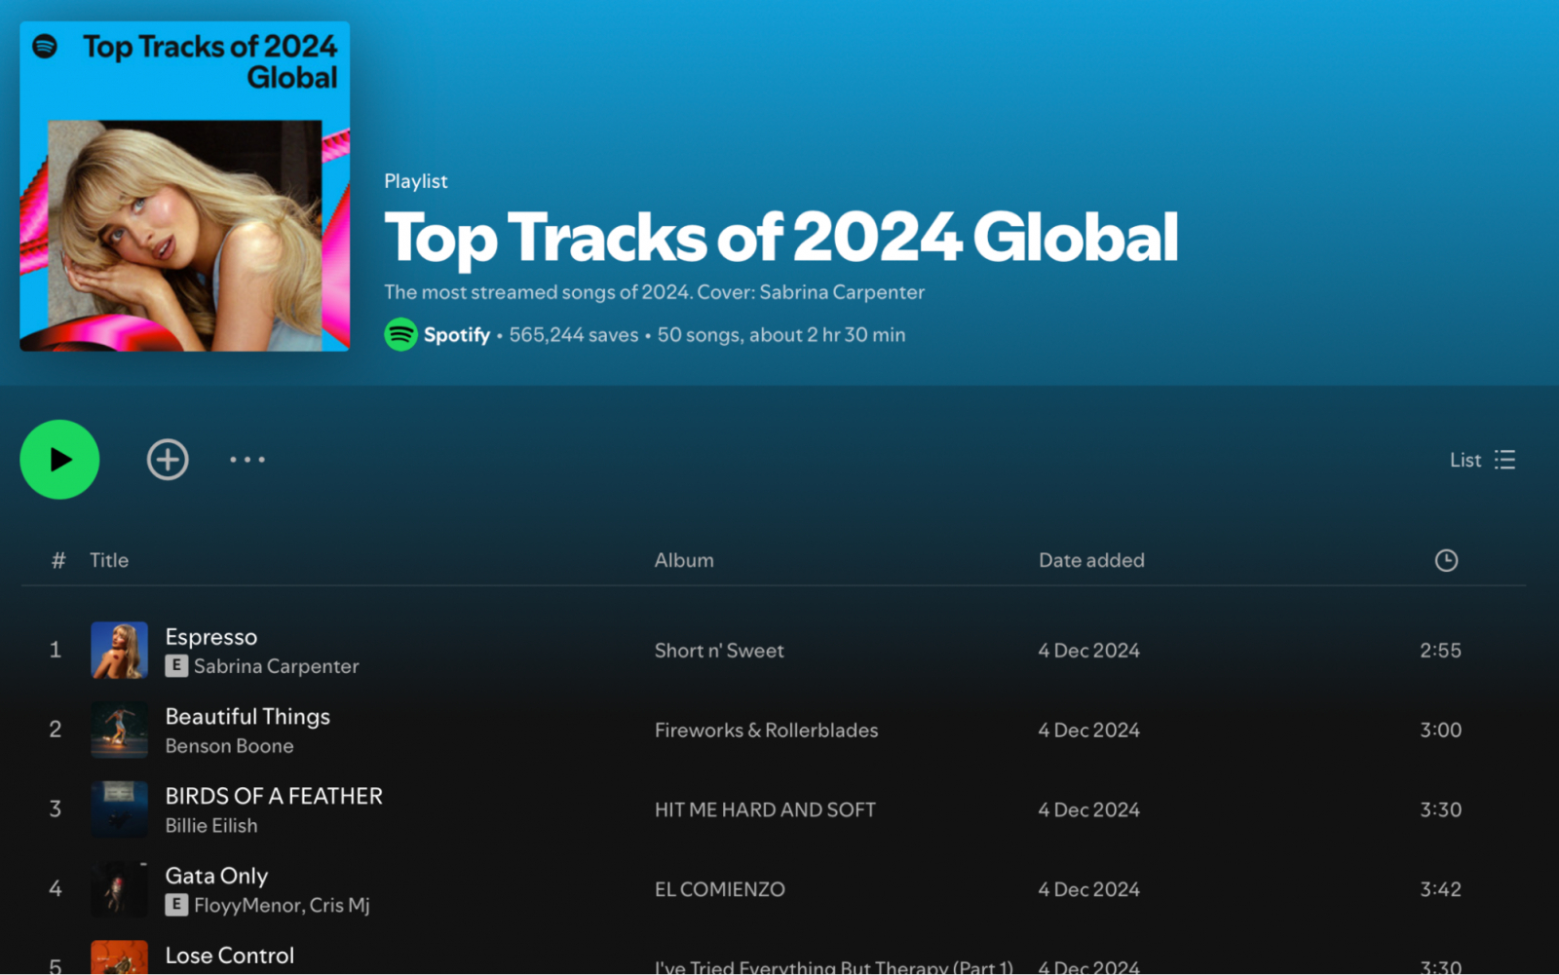
Task: Open the HIT ME HARD AND SOFT album
Action: (765, 810)
